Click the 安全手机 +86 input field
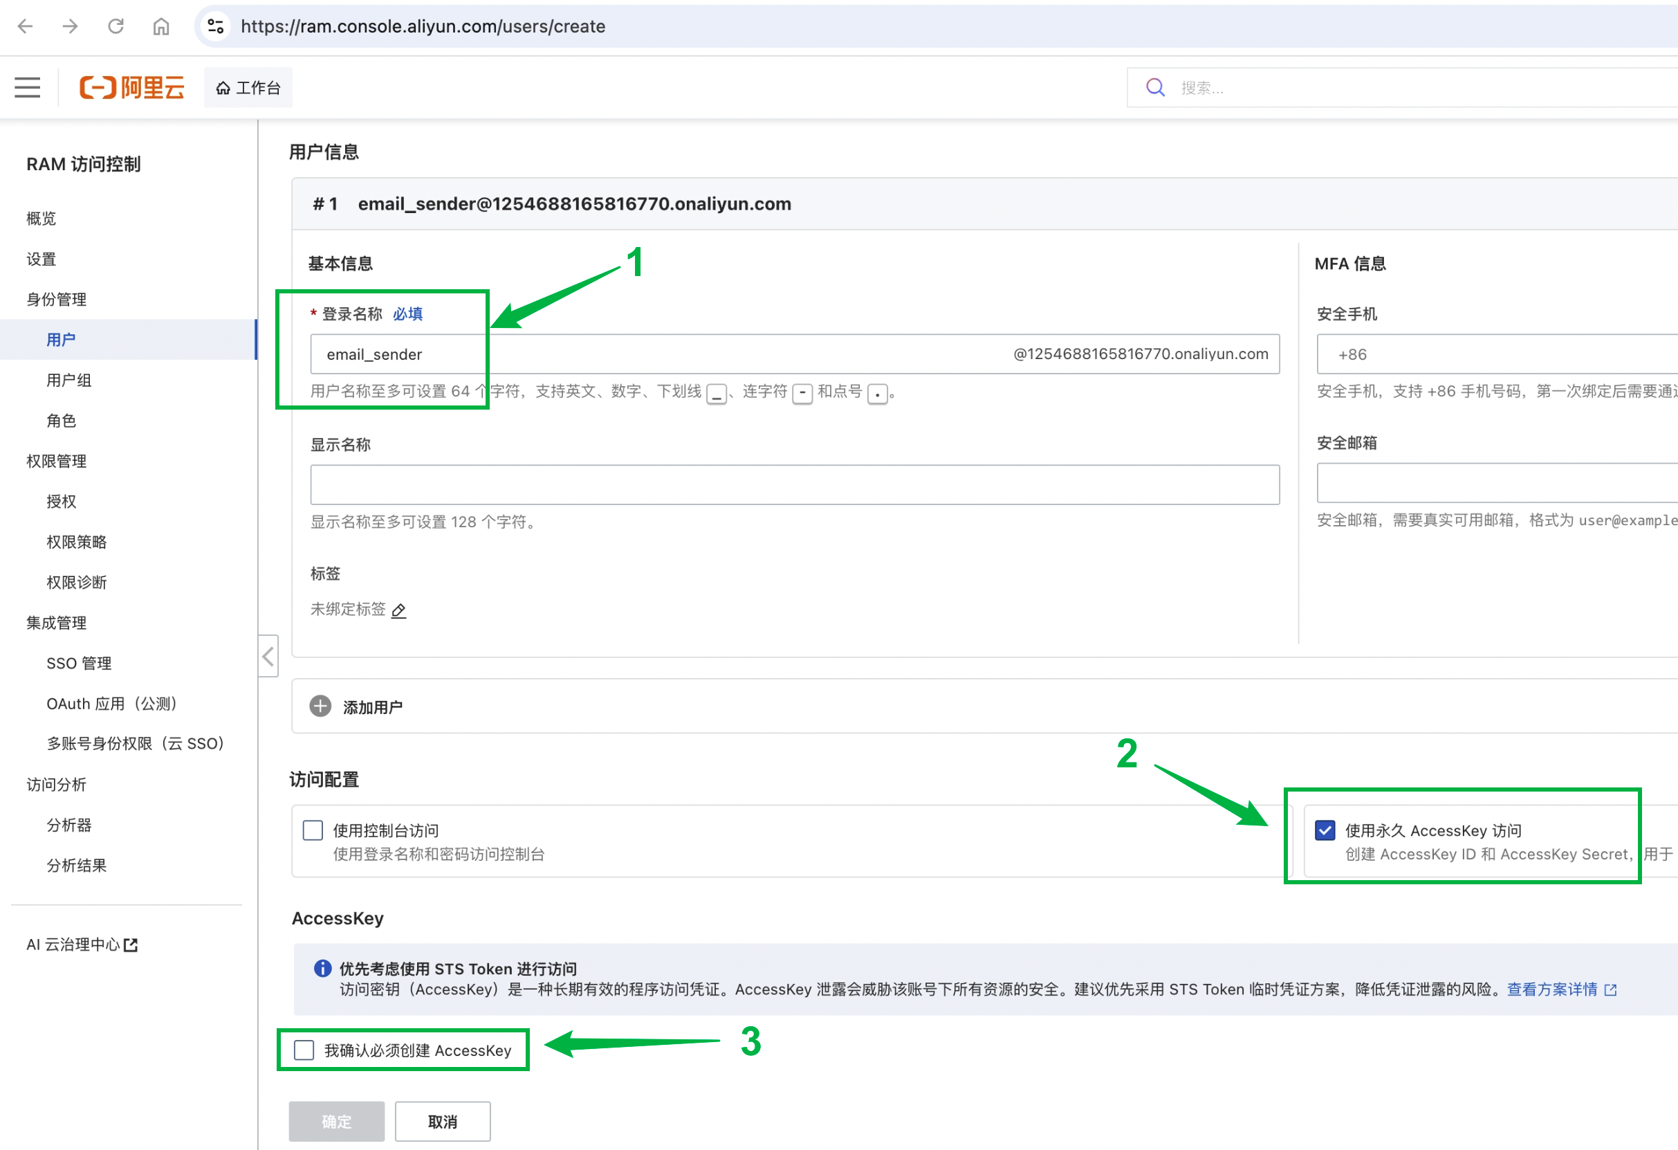Viewport: 1678px width, 1150px height. click(1497, 354)
